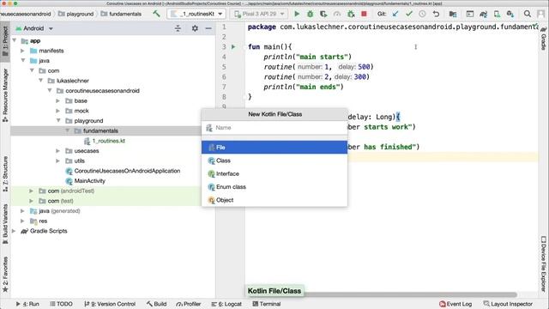The width and height of the screenshot is (549, 309).
Task: Open the AVD Manager device icon
Action: point(497,14)
